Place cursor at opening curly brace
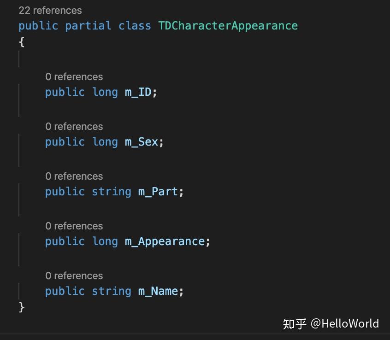Image resolution: width=390 pixels, height=340 pixels. click(22, 42)
